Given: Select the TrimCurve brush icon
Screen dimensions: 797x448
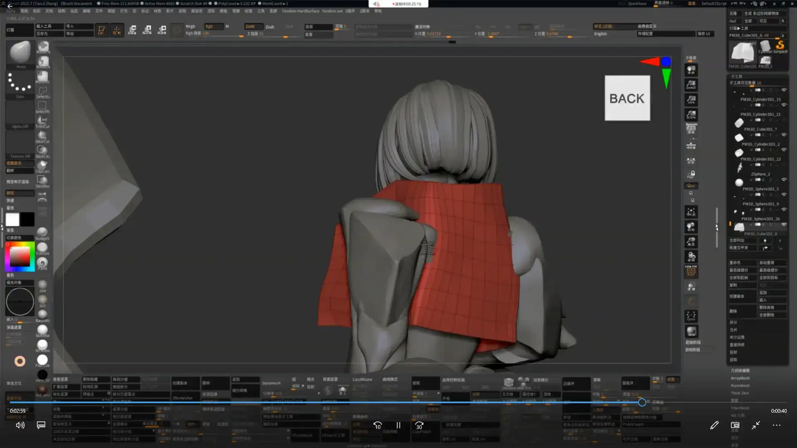Looking at the screenshot, I should (42, 121).
